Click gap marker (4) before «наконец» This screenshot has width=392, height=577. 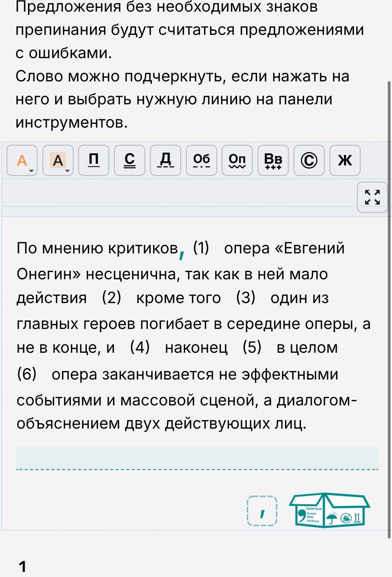140,347
